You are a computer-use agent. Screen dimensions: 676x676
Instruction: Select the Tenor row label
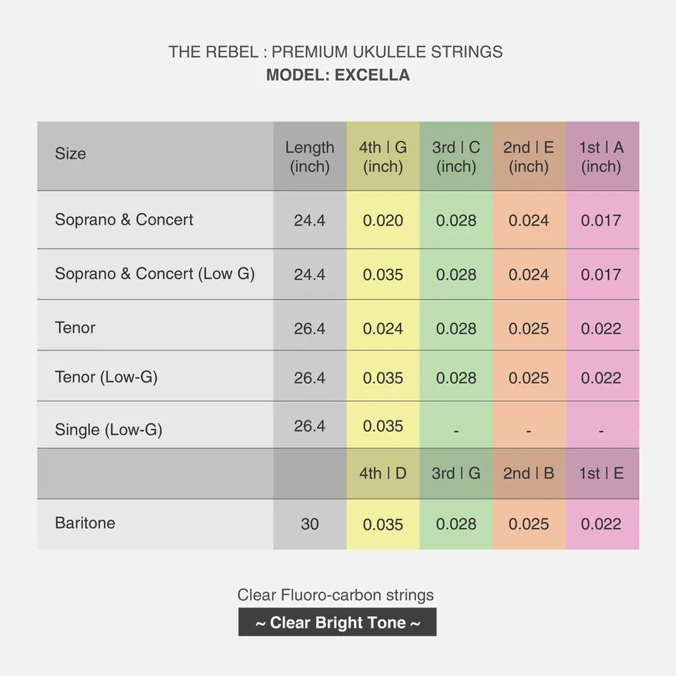[75, 327]
